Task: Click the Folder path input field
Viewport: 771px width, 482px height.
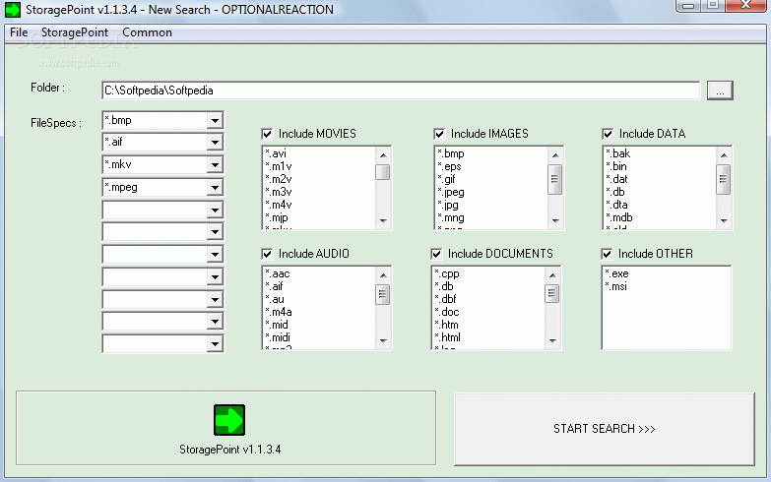Action: click(401, 90)
